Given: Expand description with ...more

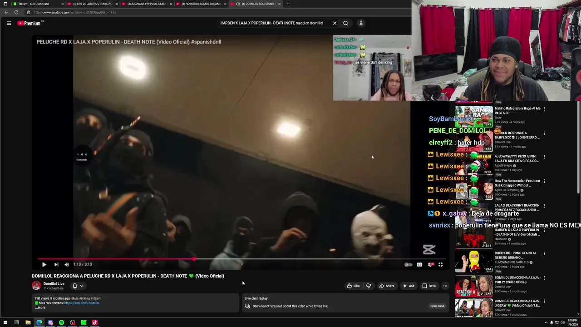Looking at the screenshot, I should (40, 307).
